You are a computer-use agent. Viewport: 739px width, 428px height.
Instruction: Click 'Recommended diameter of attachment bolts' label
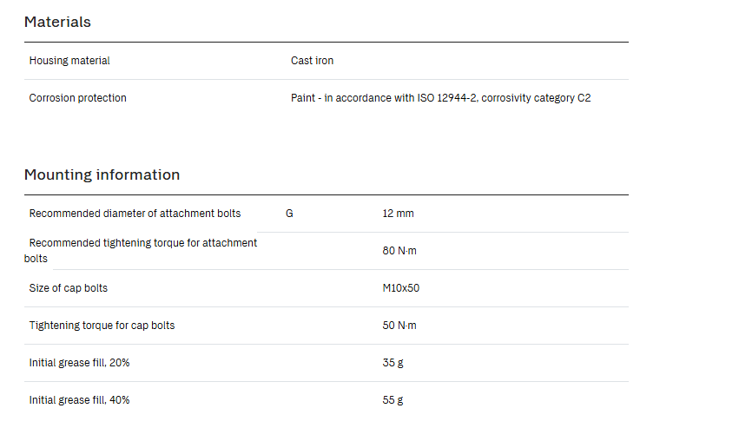click(135, 213)
